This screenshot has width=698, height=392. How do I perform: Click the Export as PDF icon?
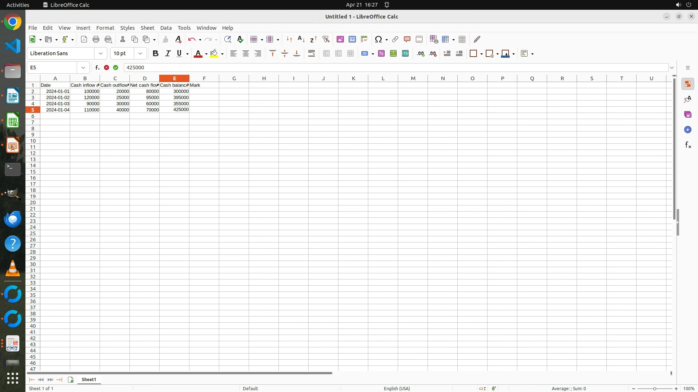coord(84,39)
